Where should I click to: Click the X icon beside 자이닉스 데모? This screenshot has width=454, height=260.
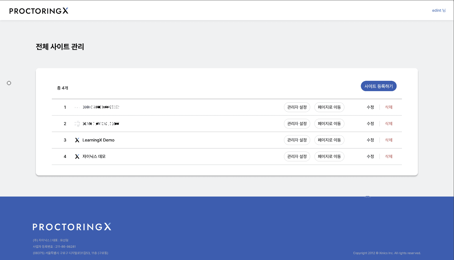[x=77, y=157]
